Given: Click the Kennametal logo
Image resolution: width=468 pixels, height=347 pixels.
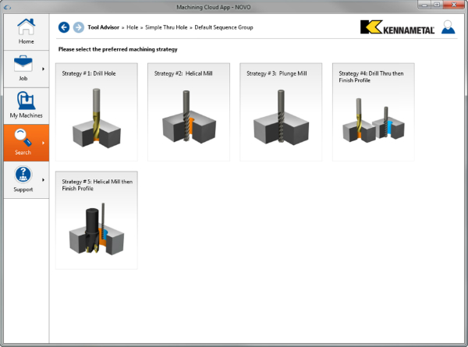Looking at the screenshot, I should coord(397,27).
